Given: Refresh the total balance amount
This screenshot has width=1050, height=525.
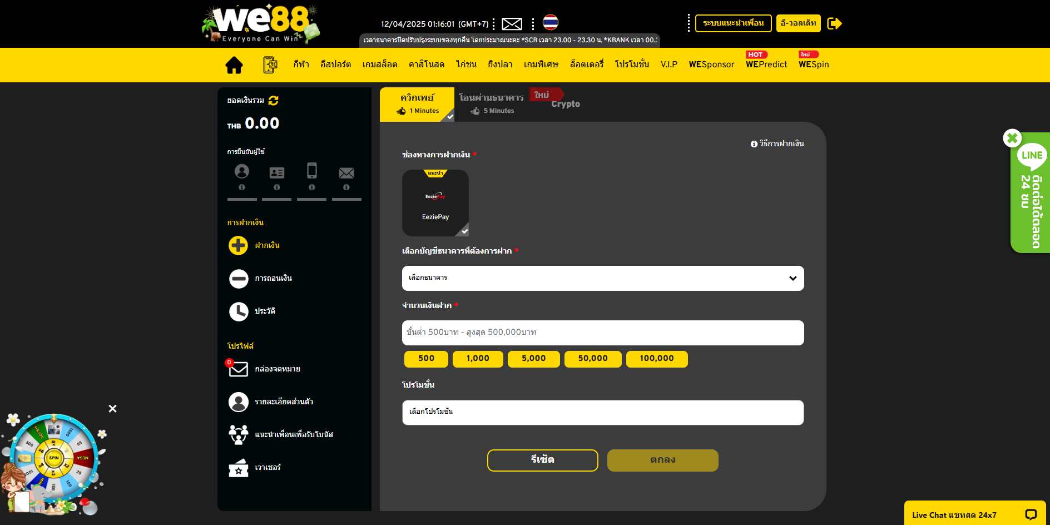Looking at the screenshot, I should point(274,101).
